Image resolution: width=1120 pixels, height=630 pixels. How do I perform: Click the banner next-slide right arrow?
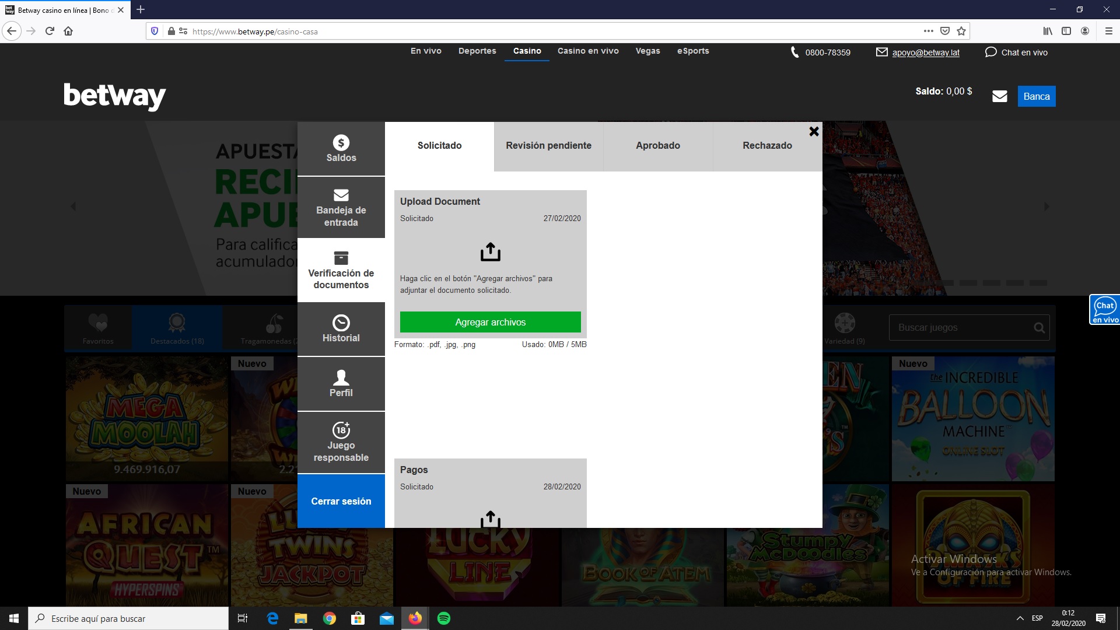point(1046,206)
